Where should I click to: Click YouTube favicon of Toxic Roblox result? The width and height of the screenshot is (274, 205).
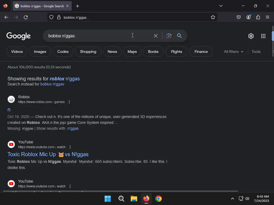(11, 144)
